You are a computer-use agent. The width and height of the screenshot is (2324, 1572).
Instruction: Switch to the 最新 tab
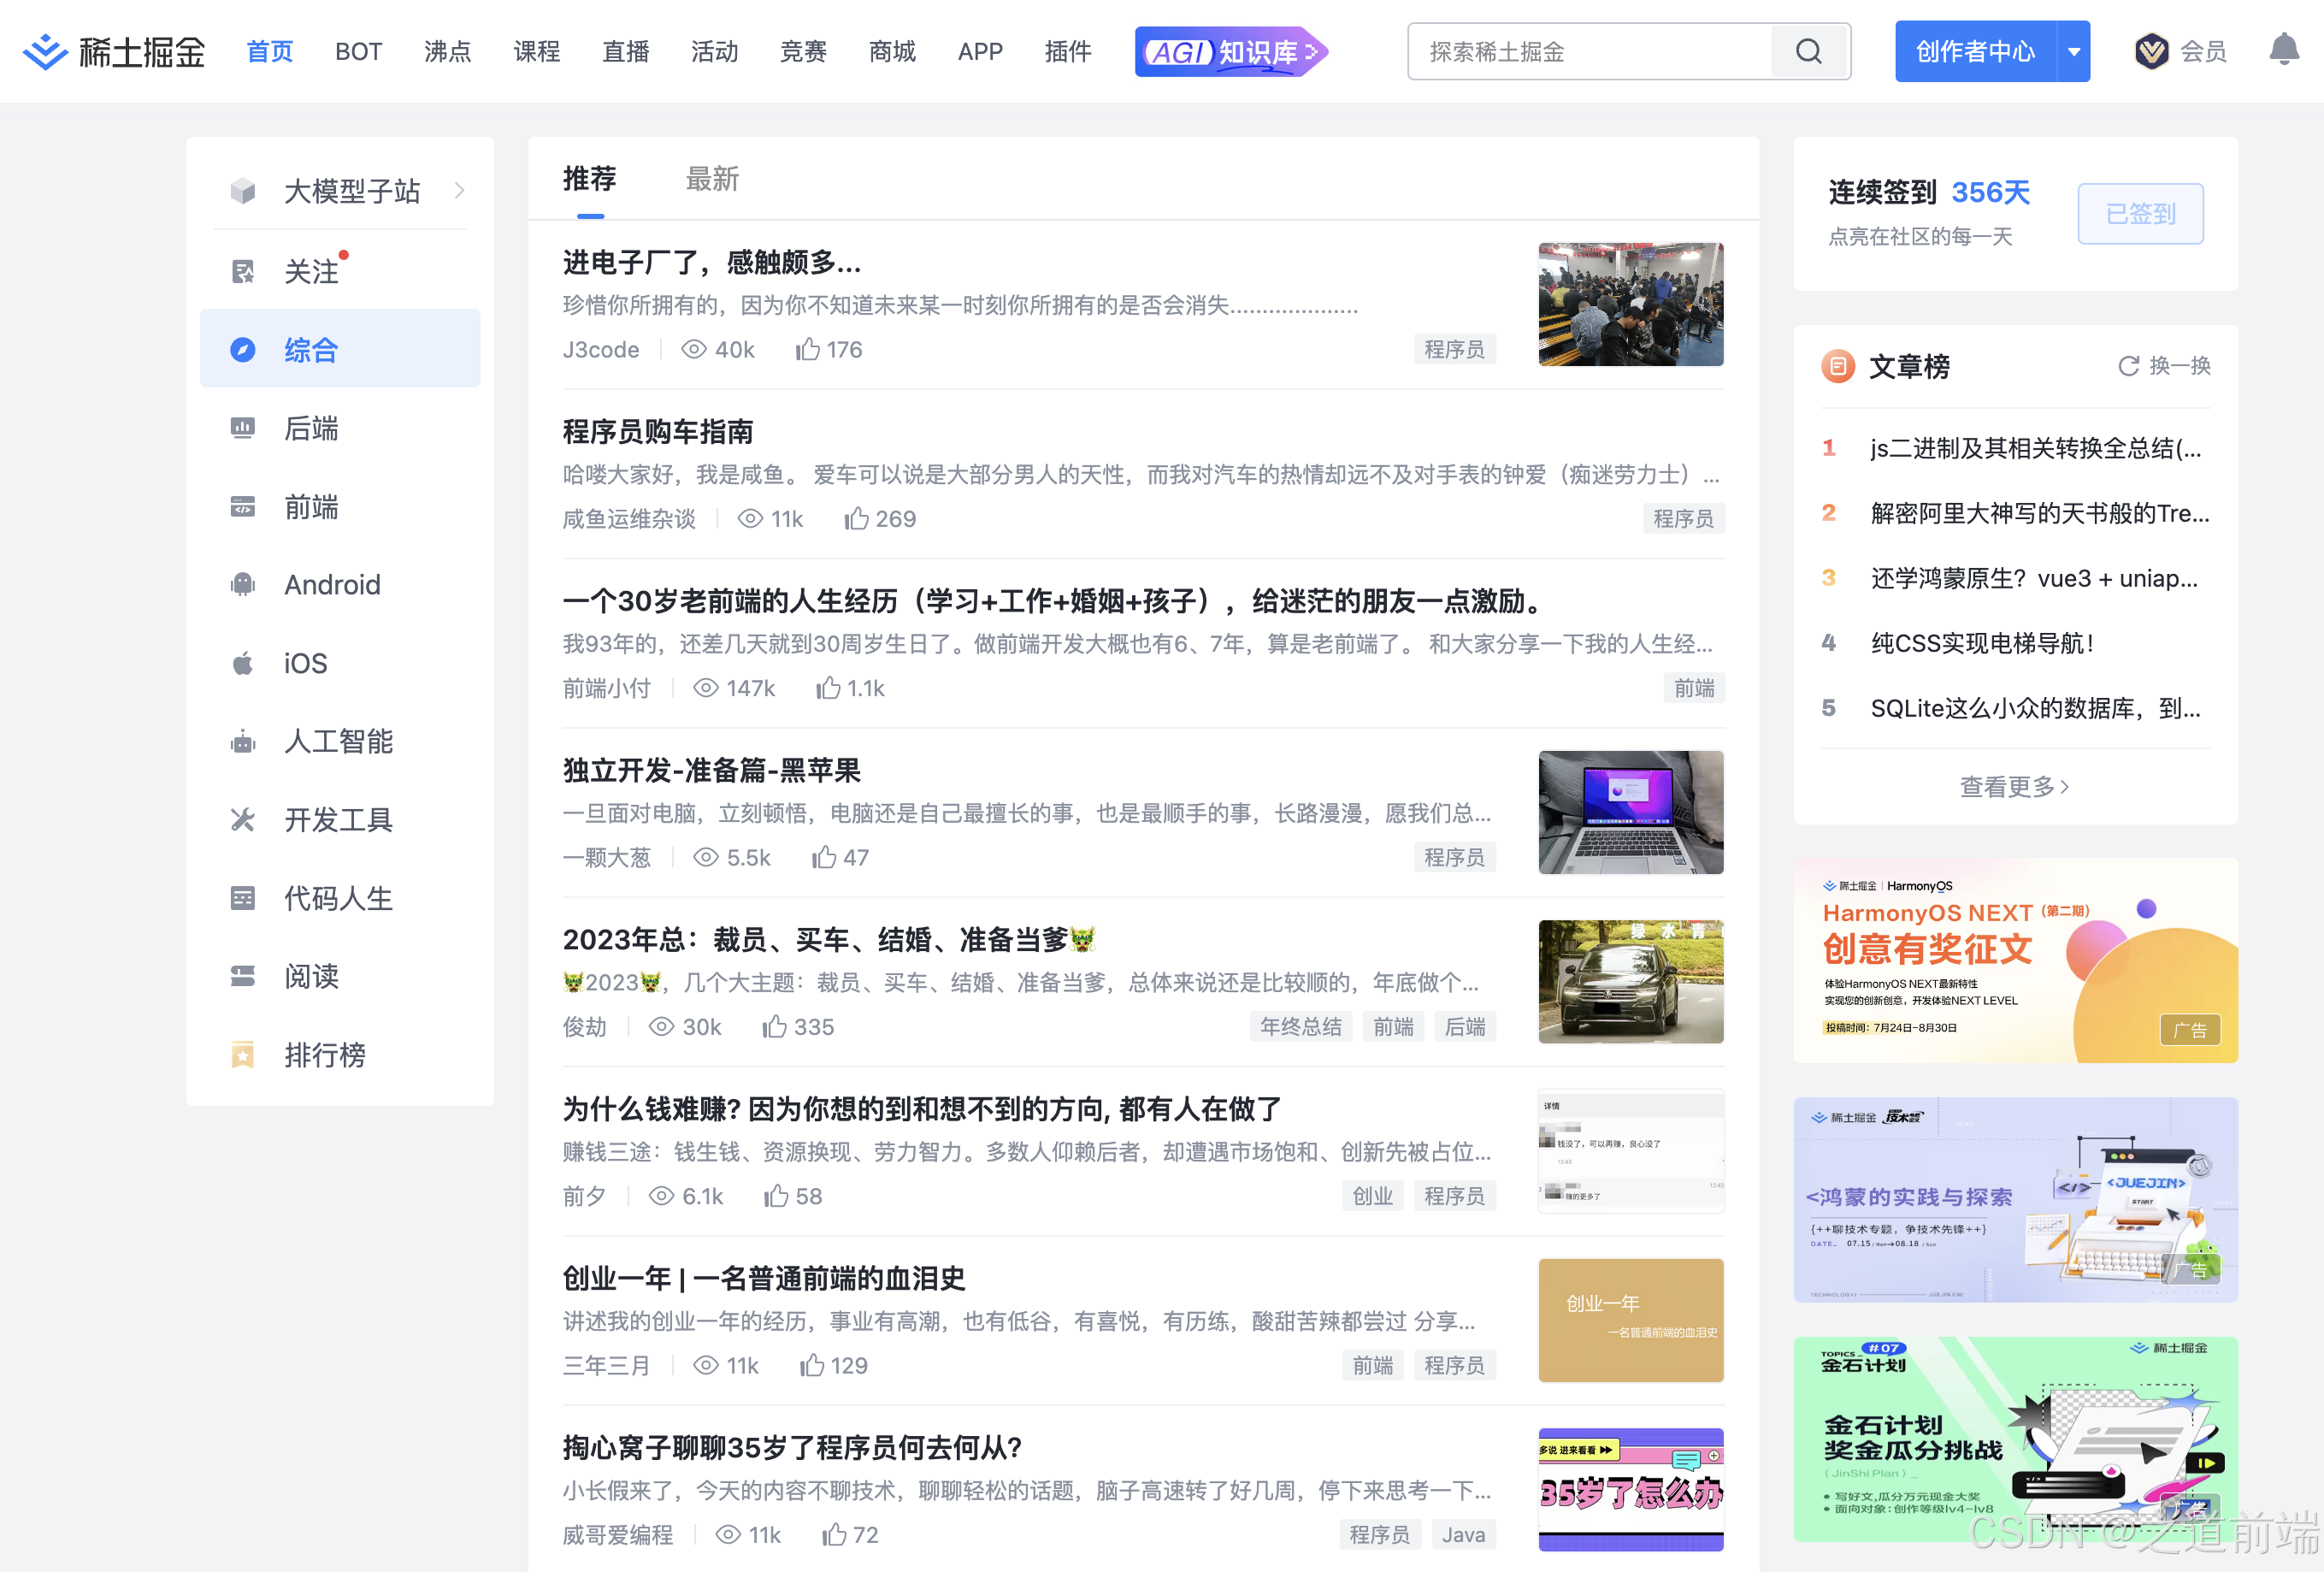tap(712, 179)
